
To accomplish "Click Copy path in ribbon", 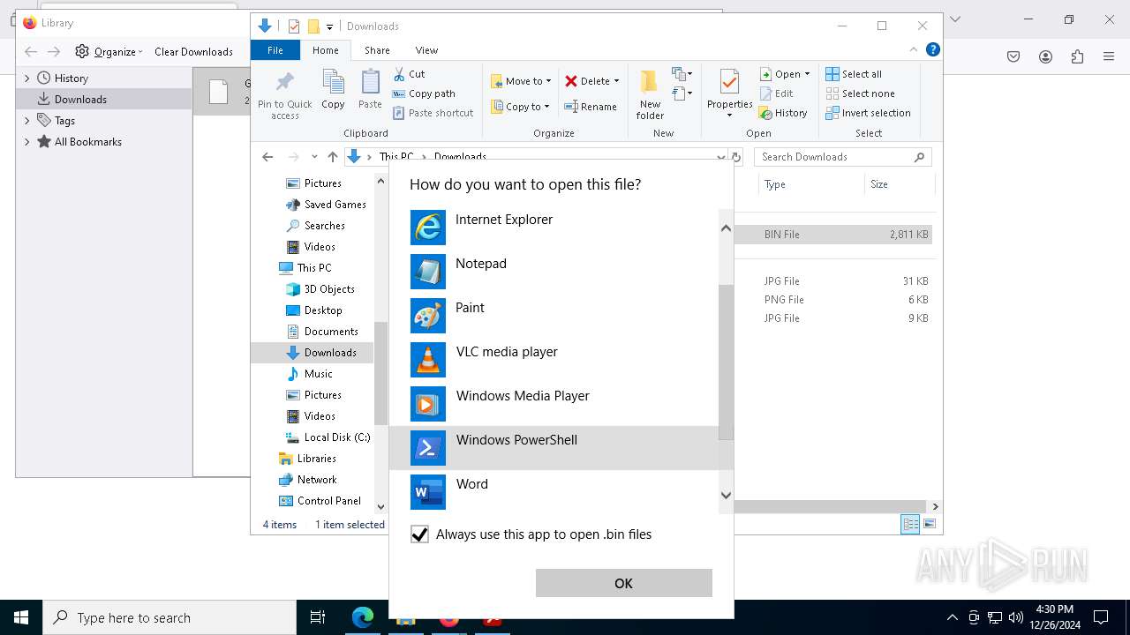I will click(x=424, y=93).
